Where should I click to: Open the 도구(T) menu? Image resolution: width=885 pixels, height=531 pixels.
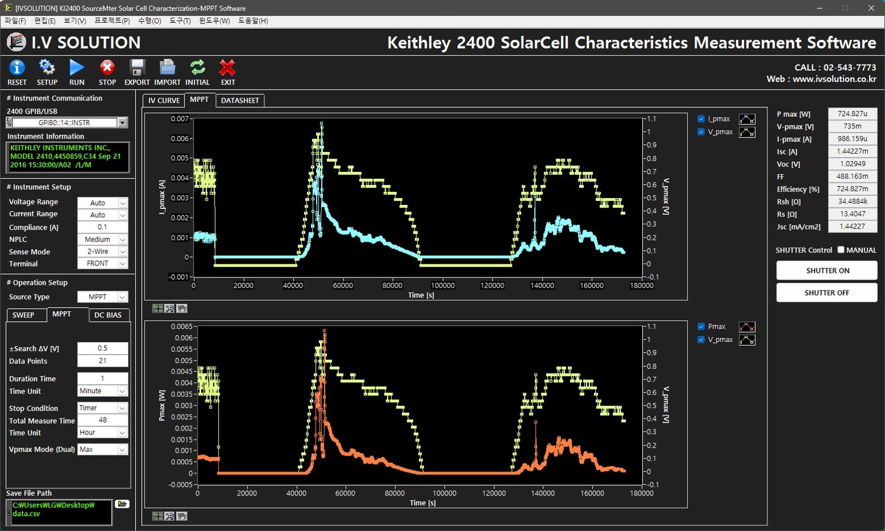tap(180, 21)
